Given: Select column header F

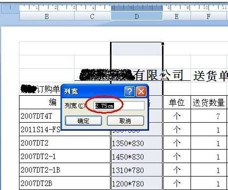Looking at the screenshot, I should [x=208, y=16].
